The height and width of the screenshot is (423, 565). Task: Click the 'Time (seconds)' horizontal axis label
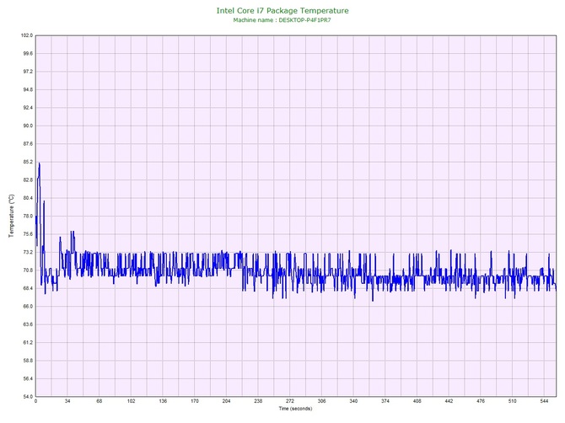tap(295, 409)
